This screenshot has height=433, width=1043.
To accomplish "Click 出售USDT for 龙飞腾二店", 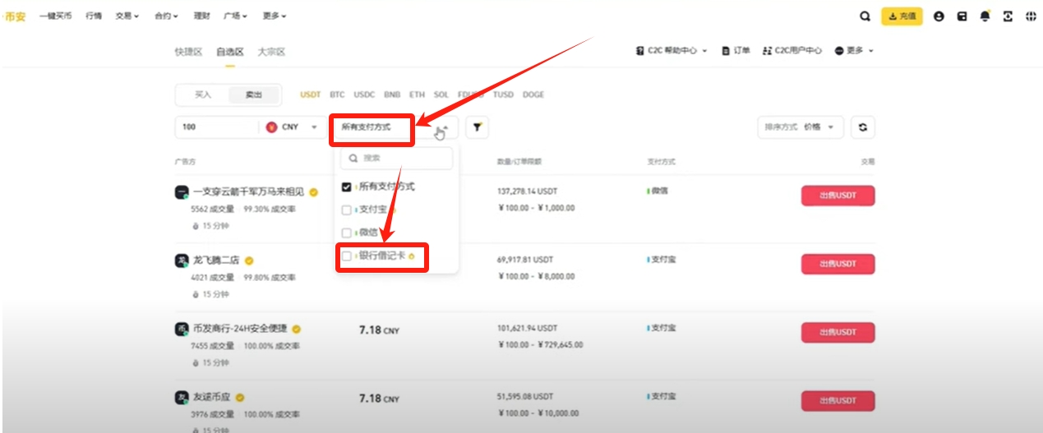I will (838, 264).
